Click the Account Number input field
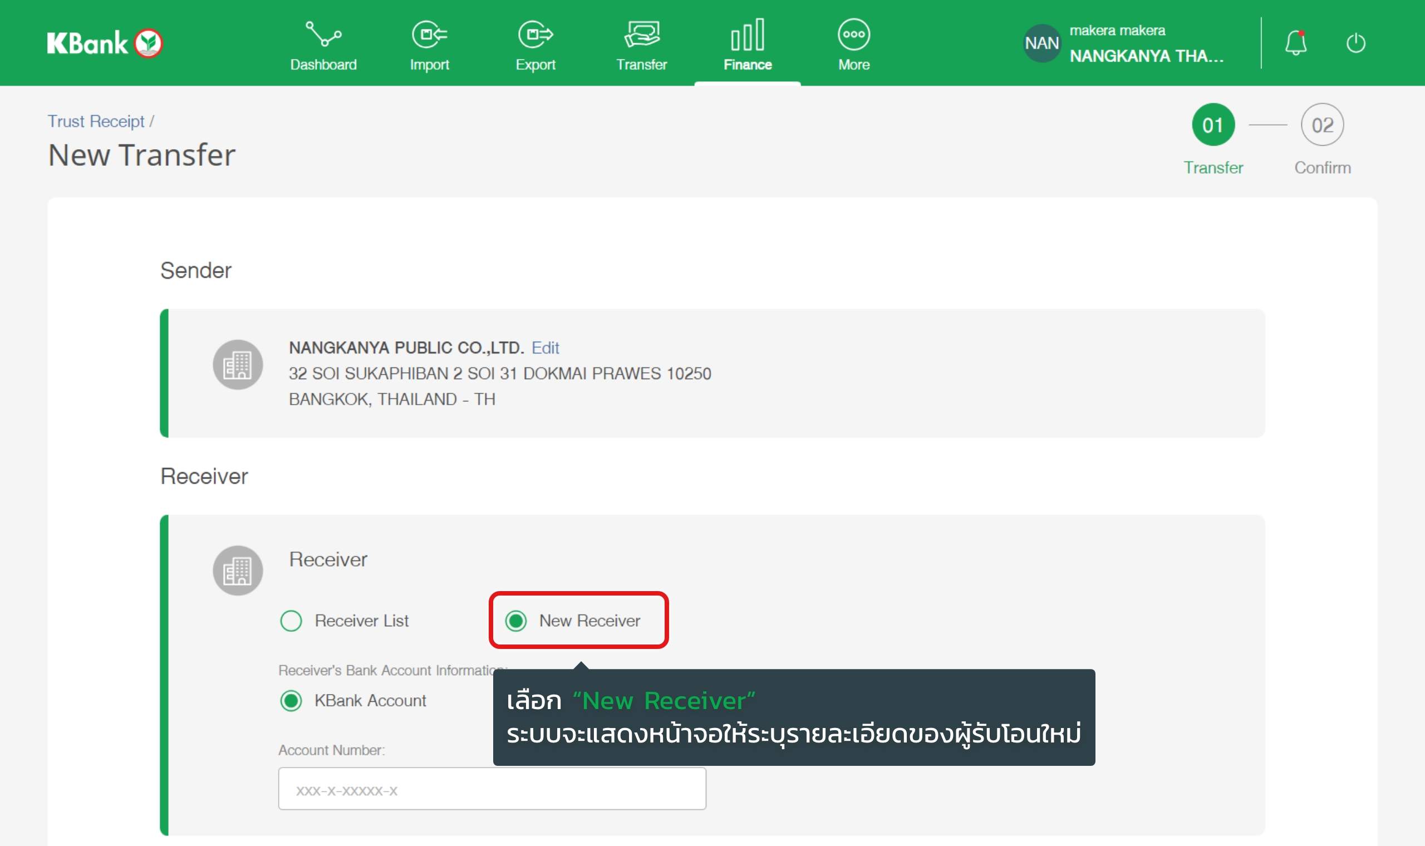This screenshot has width=1425, height=846. tap(492, 789)
